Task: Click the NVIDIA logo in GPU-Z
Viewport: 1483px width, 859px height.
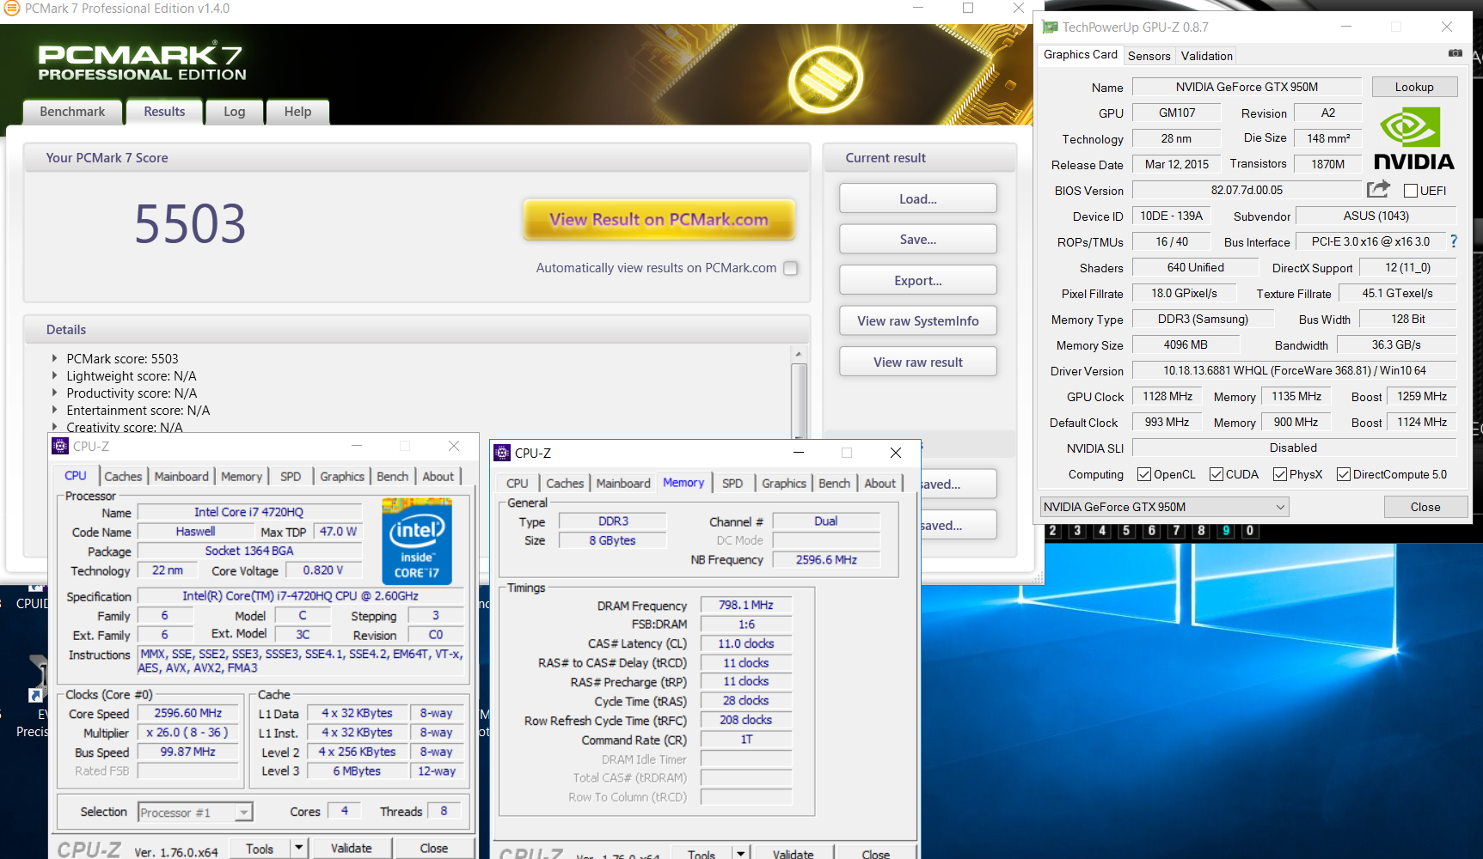Action: [x=1413, y=138]
